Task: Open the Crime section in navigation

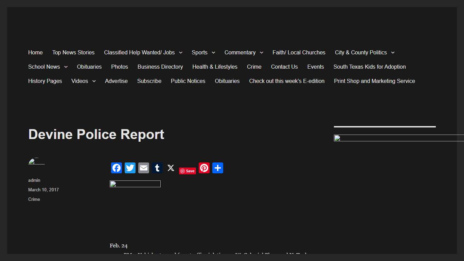Action: [254, 67]
